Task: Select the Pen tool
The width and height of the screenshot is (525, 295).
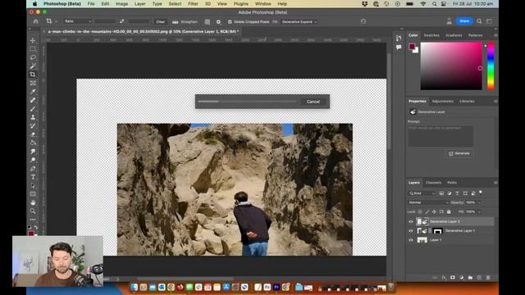Action: click(33, 169)
